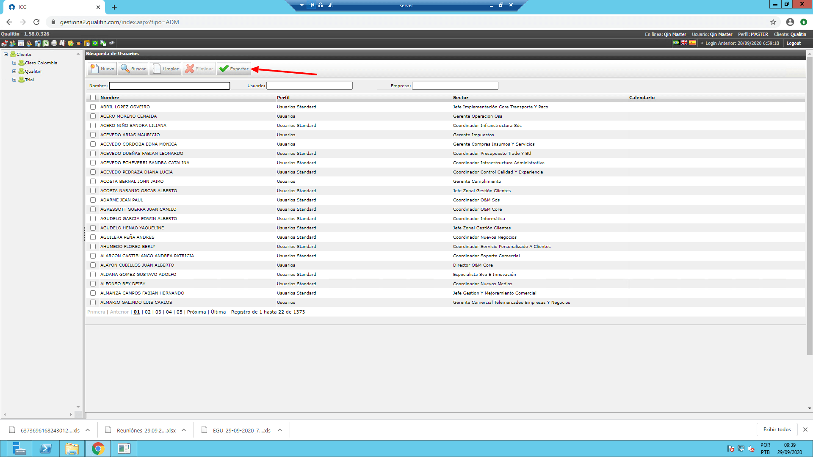This screenshot has width=813, height=457.
Task: Focus the Usuario search field
Action: tap(310, 86)
